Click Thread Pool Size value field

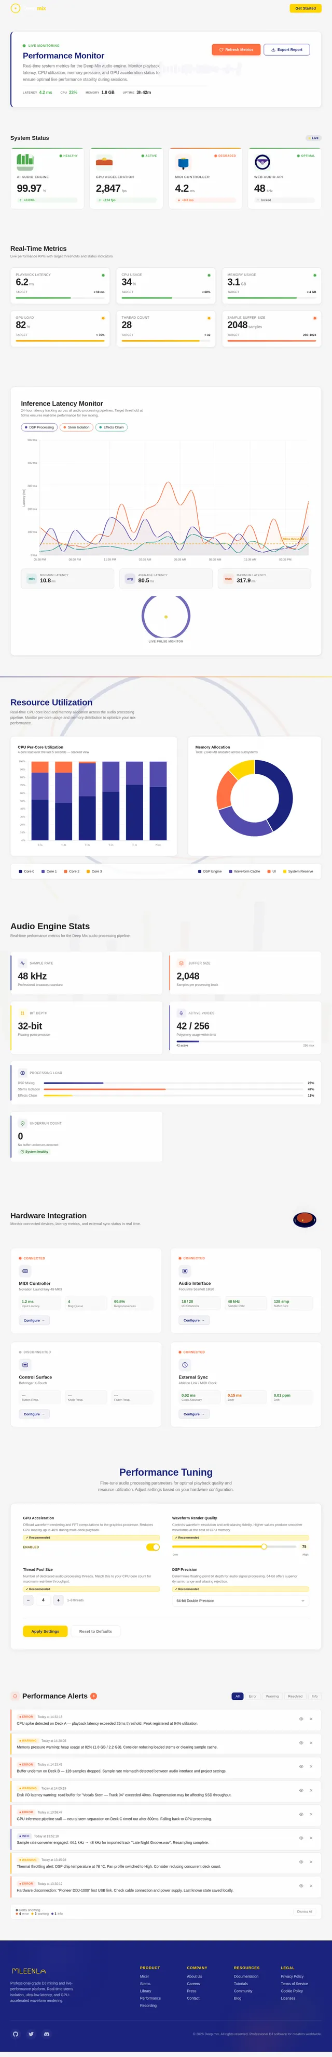pyautogui.click(x=43, y=1599)
